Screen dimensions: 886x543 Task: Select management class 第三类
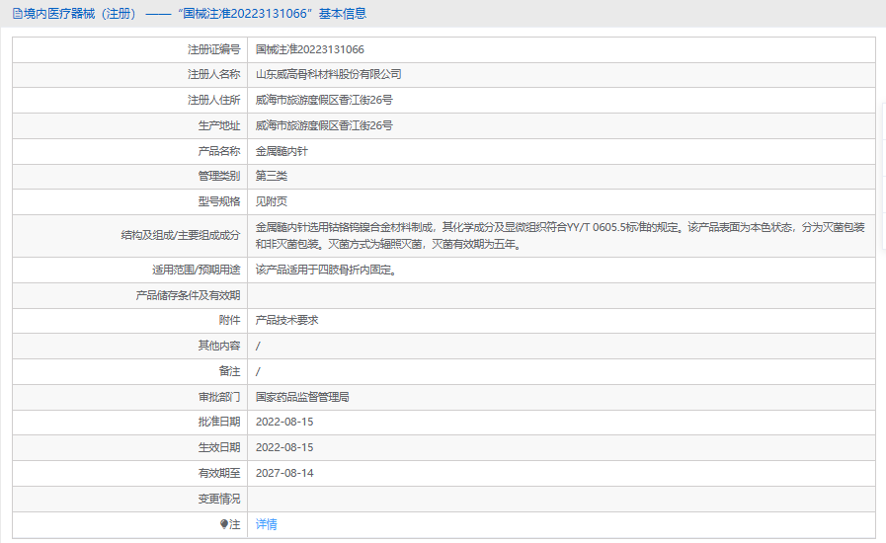point(272,176)
